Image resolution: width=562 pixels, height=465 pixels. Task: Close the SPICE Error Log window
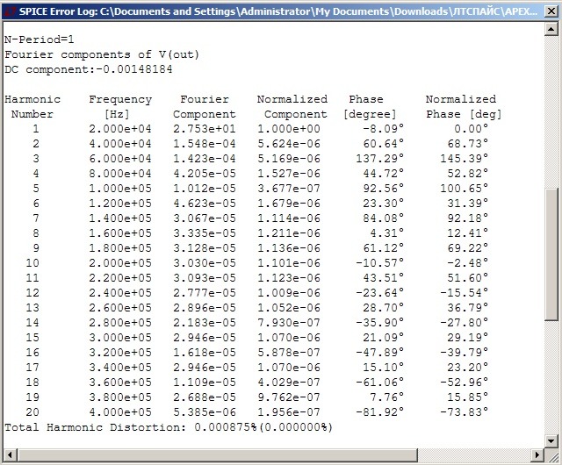[551, 11]
